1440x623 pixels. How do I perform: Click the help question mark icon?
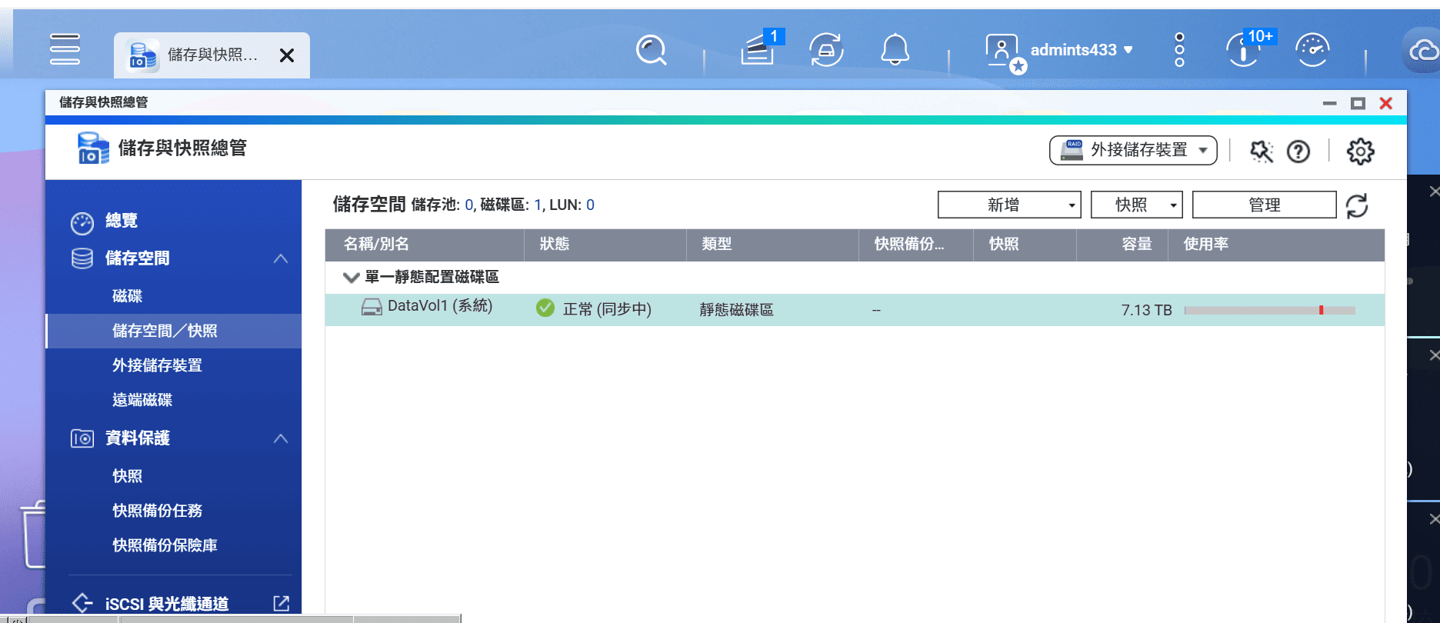coord(1298,152)
